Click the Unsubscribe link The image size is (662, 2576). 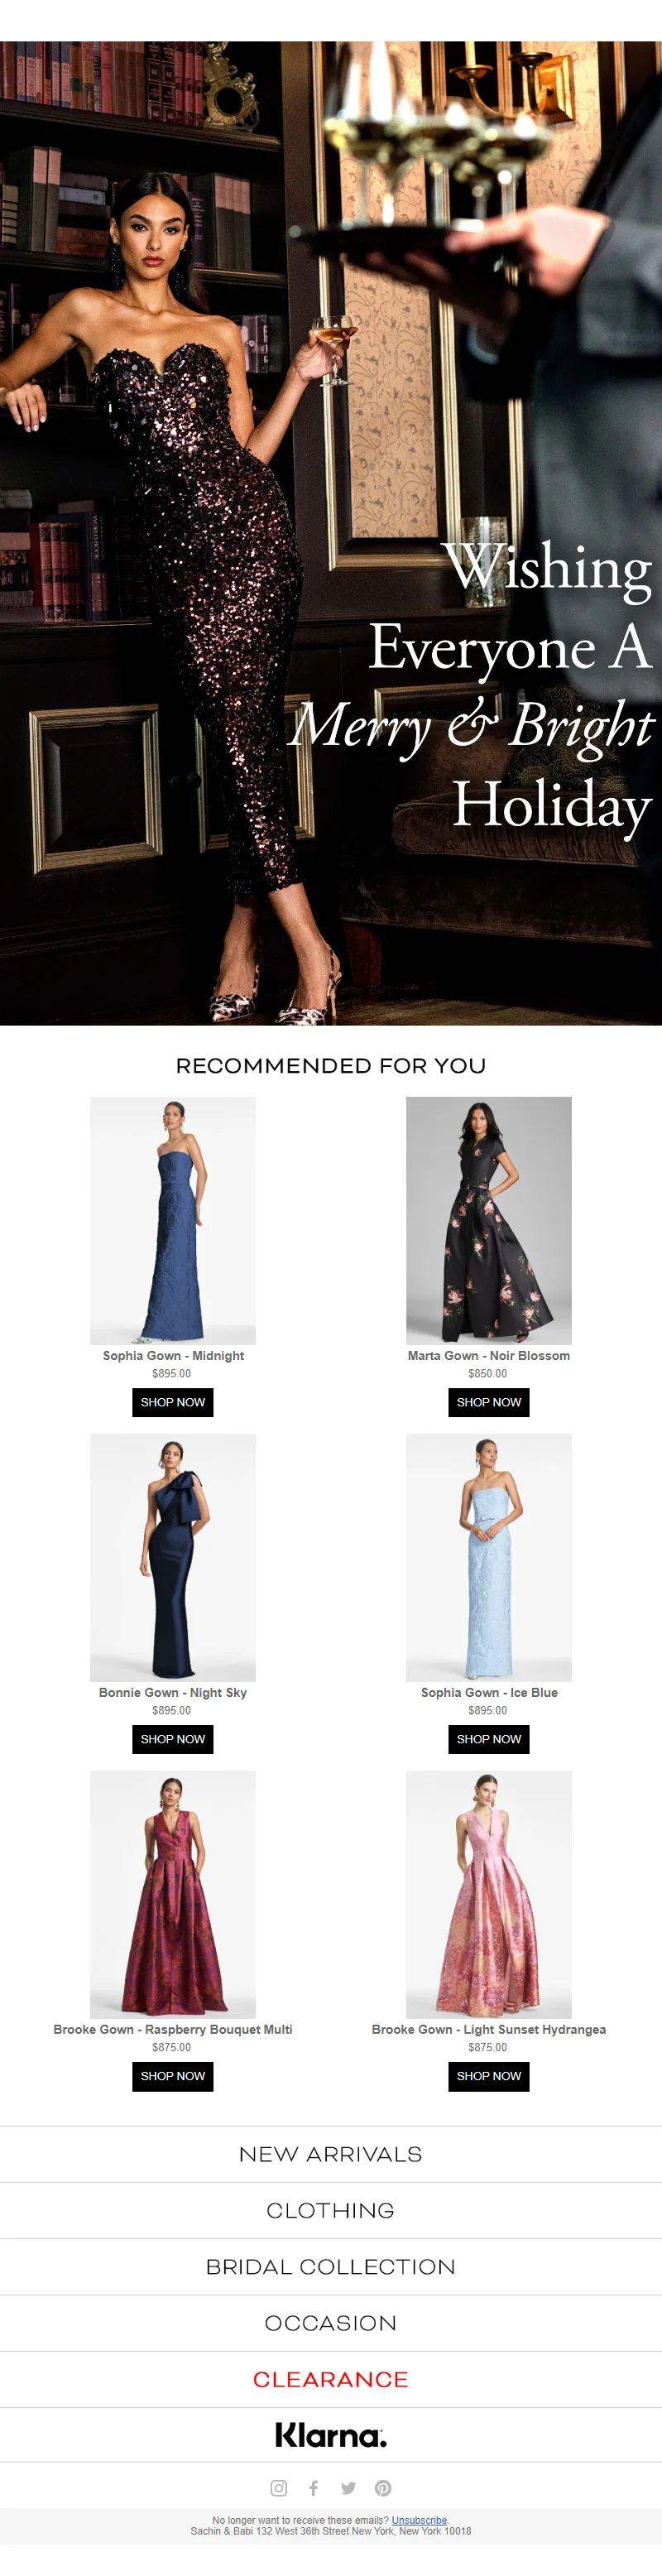tap(419, 2520)
